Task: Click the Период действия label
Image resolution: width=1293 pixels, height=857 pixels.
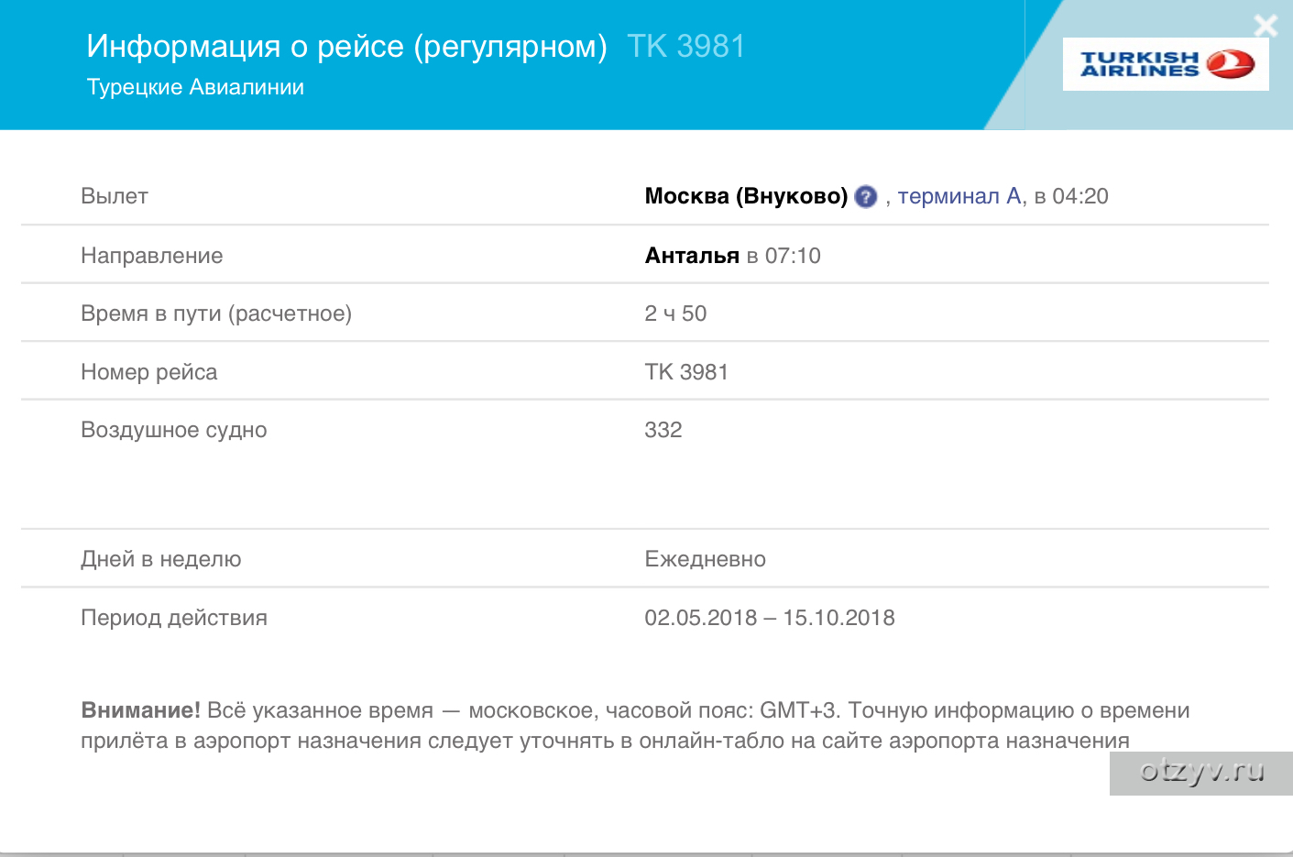Action: coord(174,618)
